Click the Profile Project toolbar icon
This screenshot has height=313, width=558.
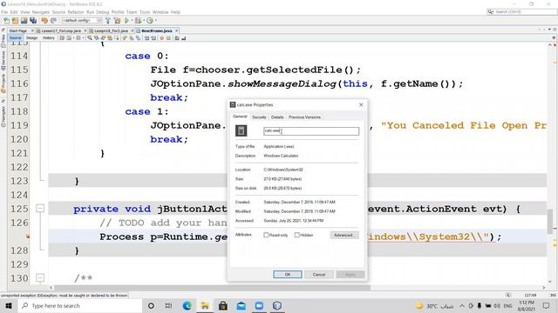150,21
